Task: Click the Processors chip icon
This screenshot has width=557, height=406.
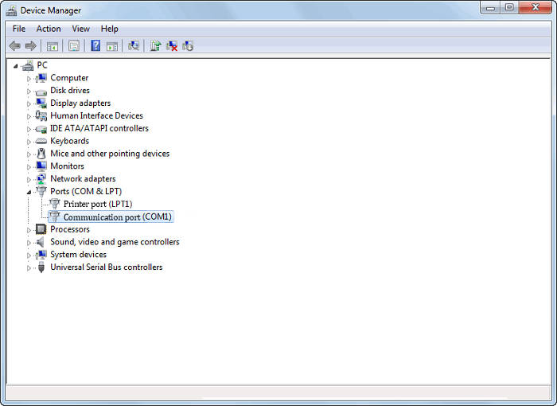Action: tap(41, 229)
